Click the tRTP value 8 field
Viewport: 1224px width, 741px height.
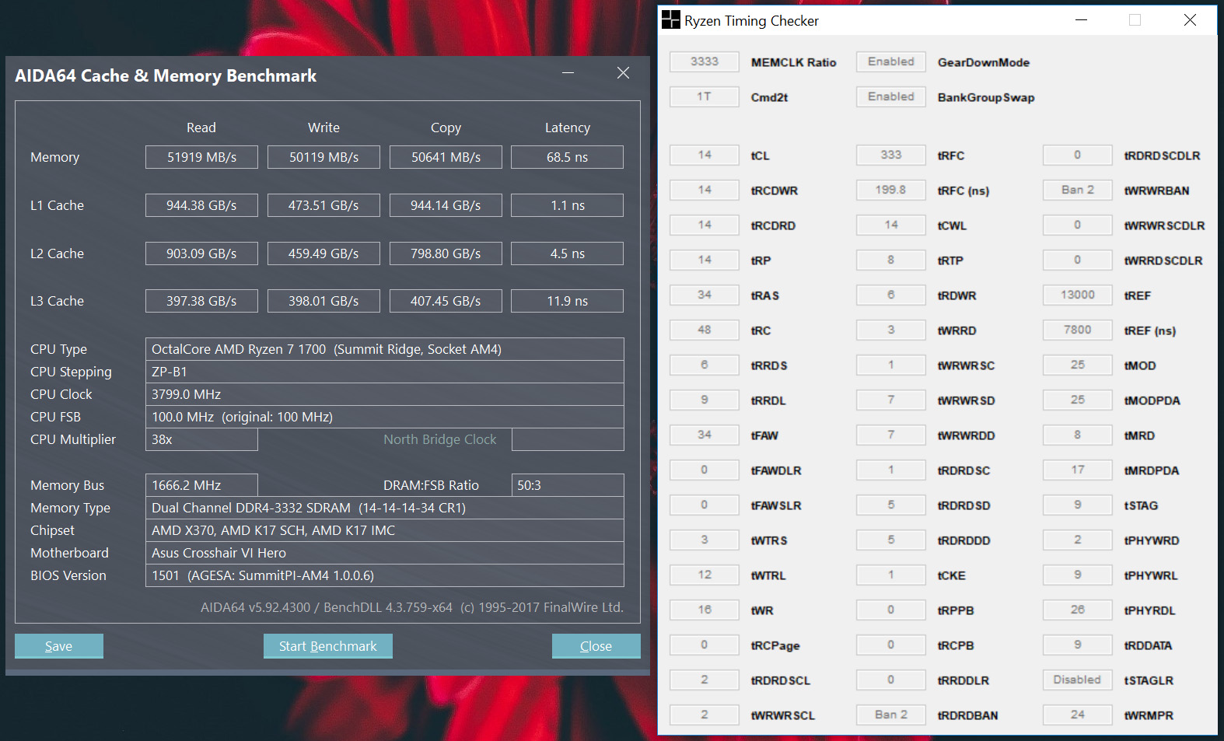[891, 260]
